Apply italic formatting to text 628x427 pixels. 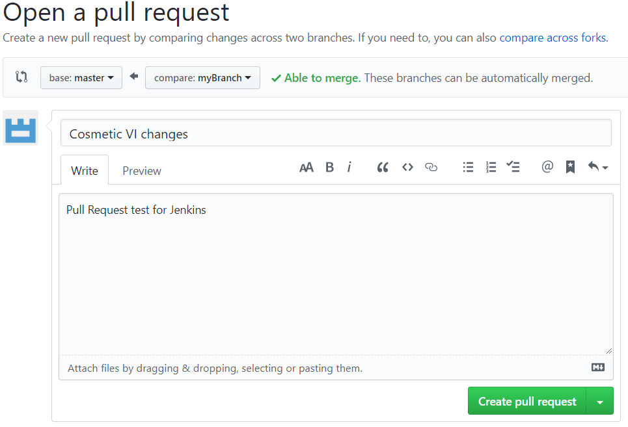[349, 168]
